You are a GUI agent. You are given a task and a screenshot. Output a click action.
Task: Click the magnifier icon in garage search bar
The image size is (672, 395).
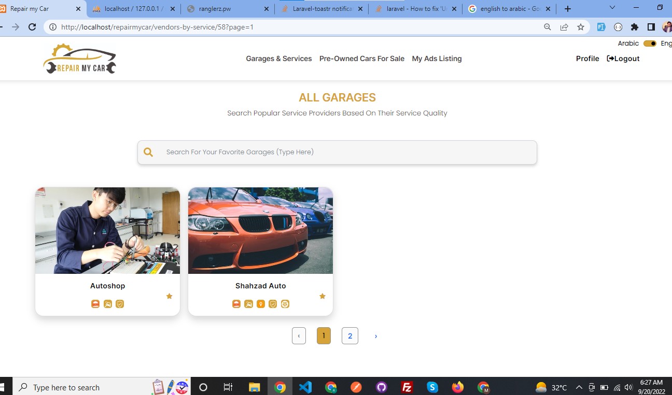pyautogui.click(x=148, y=152)
